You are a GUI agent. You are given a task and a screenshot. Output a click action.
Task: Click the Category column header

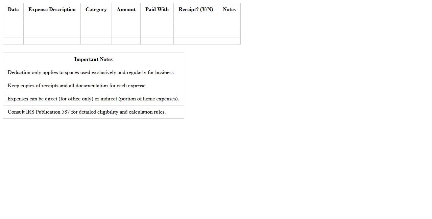[x=96, y=9]
